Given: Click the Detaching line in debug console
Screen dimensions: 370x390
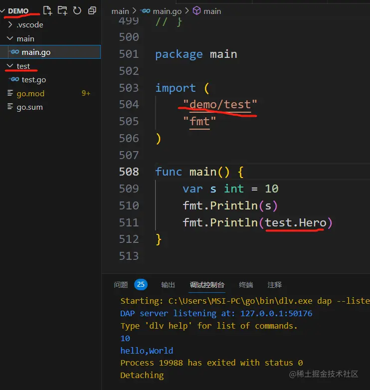Looking at the screenshot, I should point(142,375).
